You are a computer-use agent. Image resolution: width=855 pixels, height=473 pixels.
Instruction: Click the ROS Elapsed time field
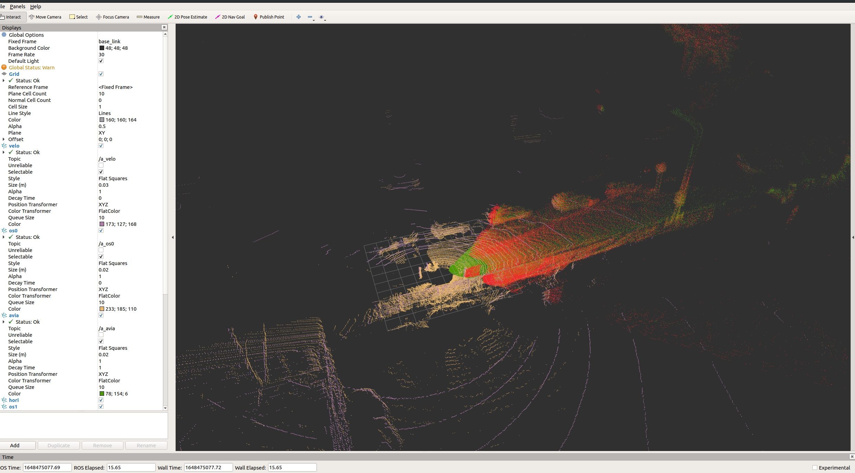131,468
